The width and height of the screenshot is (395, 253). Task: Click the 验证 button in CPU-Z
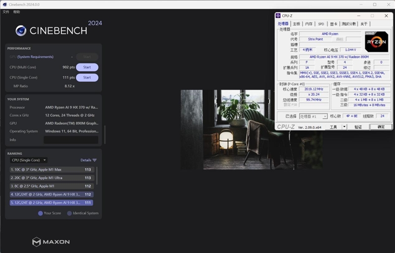tap(358, 127)
